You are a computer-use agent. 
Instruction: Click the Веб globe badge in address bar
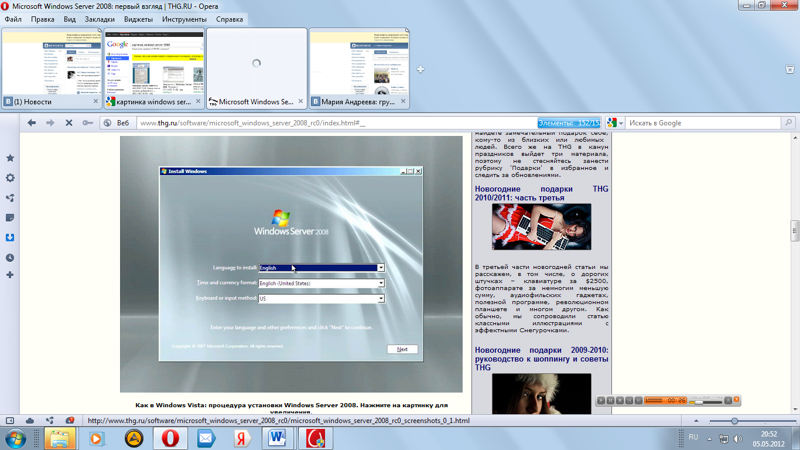tap(117, 122)
